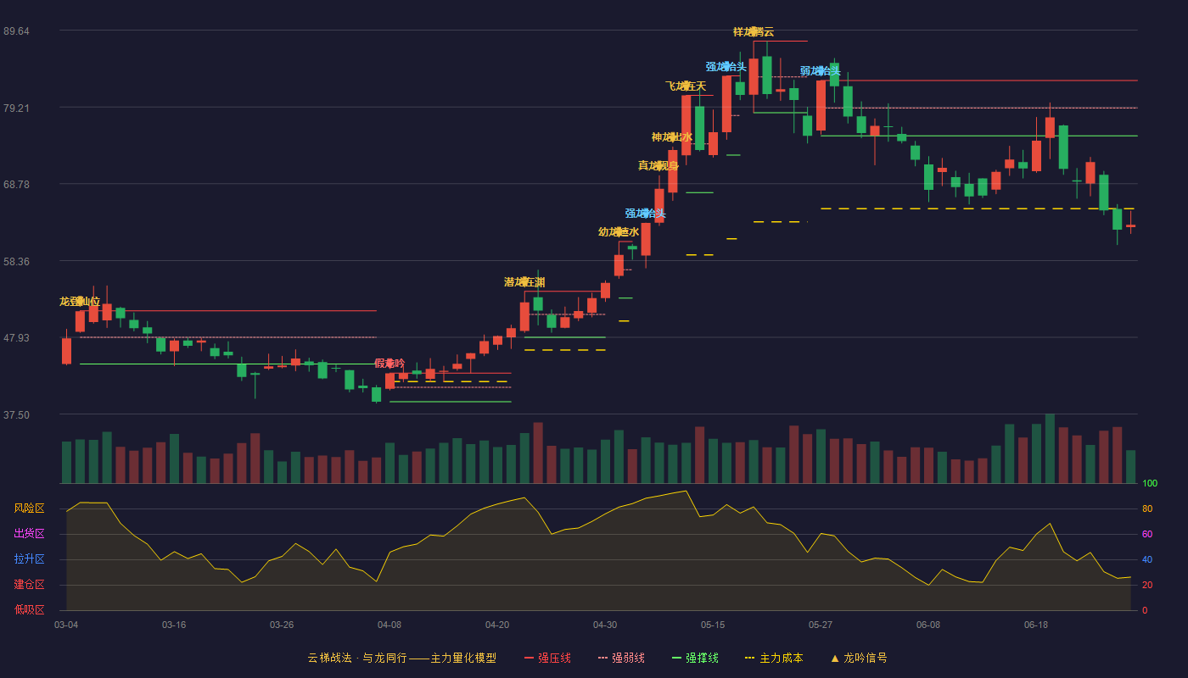Click the 03-16 date axis label
Viewport: 1188px width, 678px height.
[174, 625]
